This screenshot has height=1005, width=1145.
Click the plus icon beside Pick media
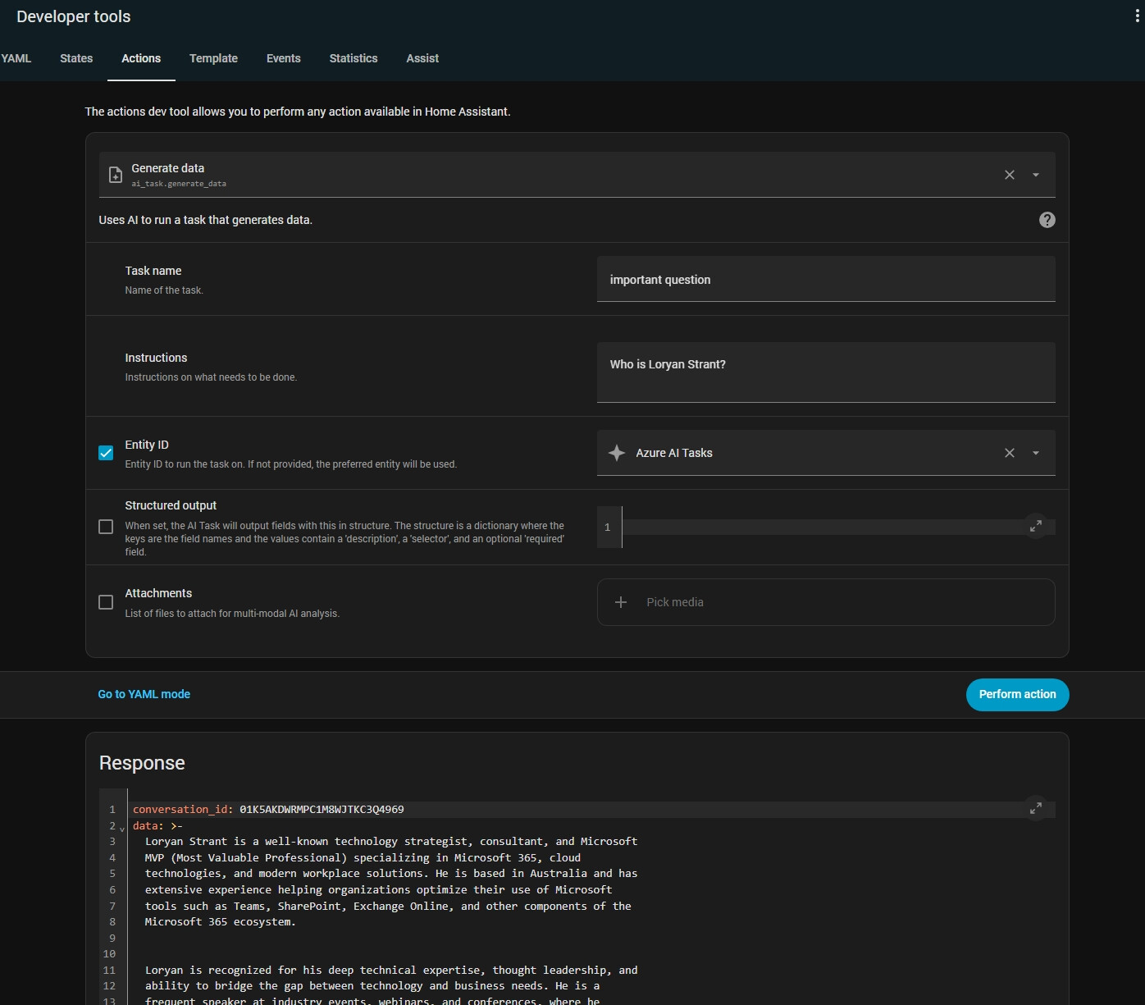(x=621, y=602)
